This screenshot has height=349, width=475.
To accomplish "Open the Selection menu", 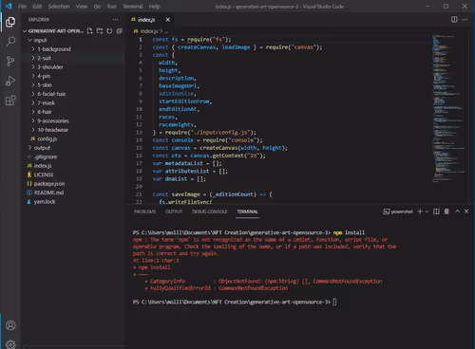I will [x=59, y=7].
